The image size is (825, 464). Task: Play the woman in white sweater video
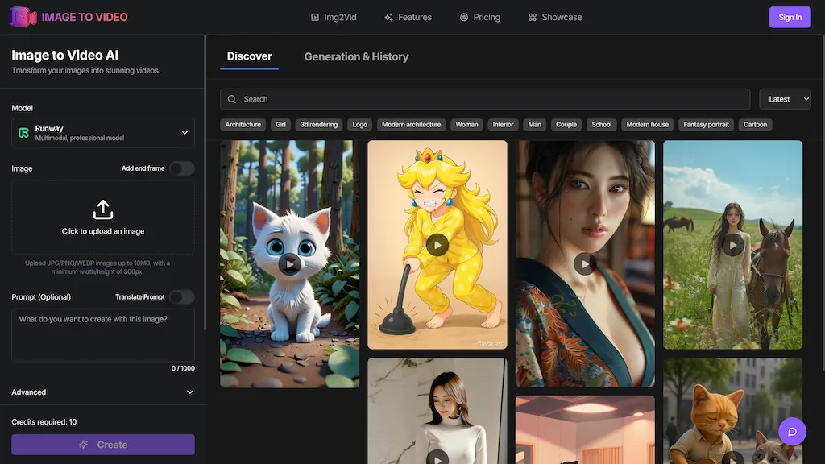click(437, 458)
